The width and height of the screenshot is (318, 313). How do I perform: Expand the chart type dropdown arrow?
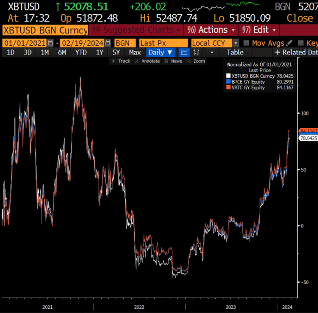coord(212,52)
